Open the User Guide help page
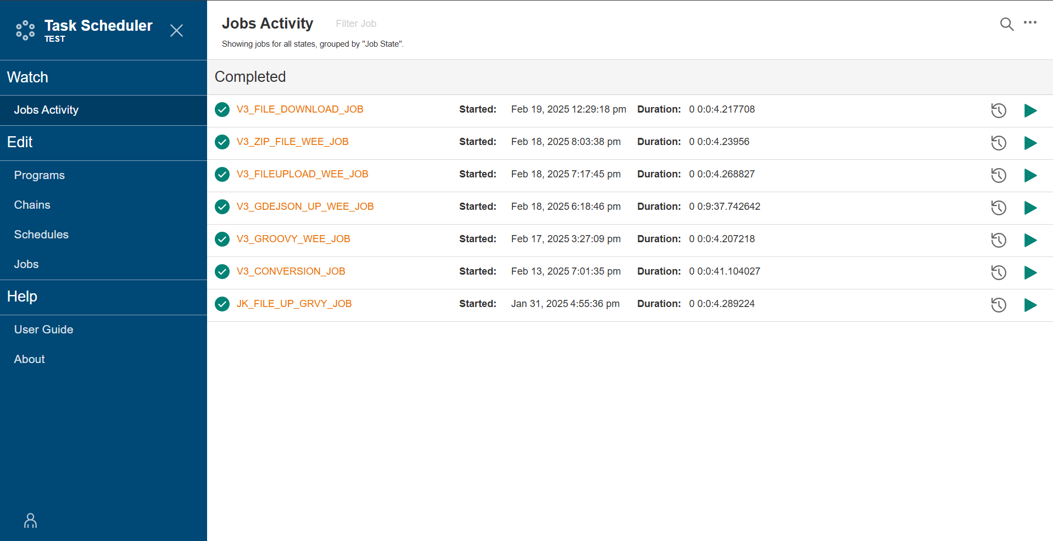1053x541 pixels. [x=44, y=330]
